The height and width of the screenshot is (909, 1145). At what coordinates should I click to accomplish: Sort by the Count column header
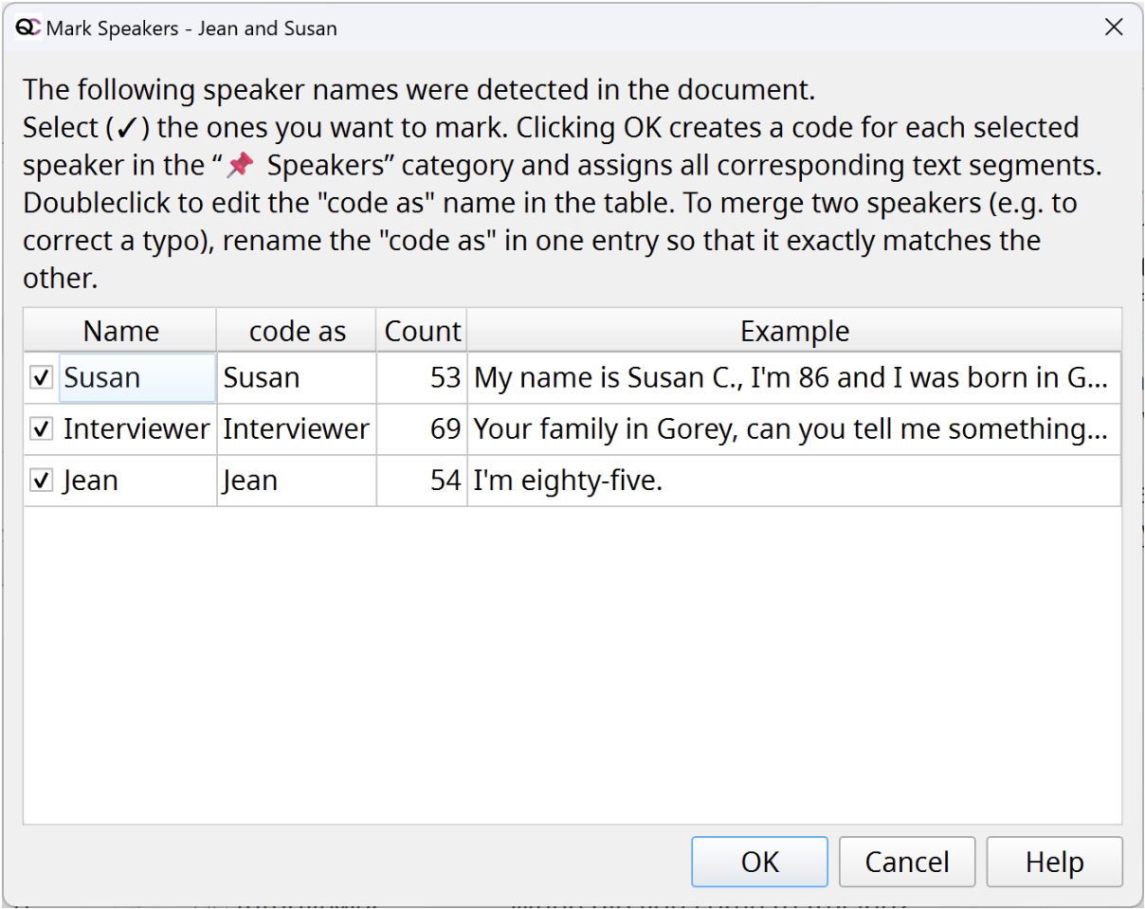422,331
